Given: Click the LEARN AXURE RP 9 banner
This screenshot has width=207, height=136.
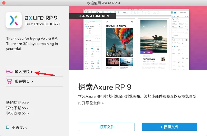Looking at the screenshot, I should [92, 16].
